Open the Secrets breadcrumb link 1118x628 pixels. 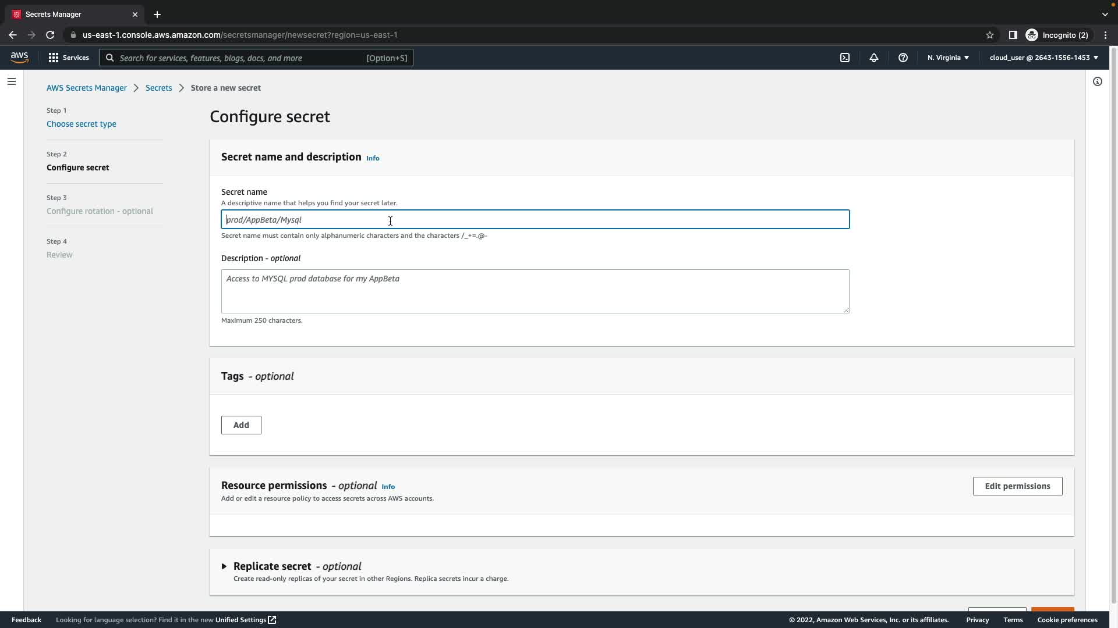point(158,88)
